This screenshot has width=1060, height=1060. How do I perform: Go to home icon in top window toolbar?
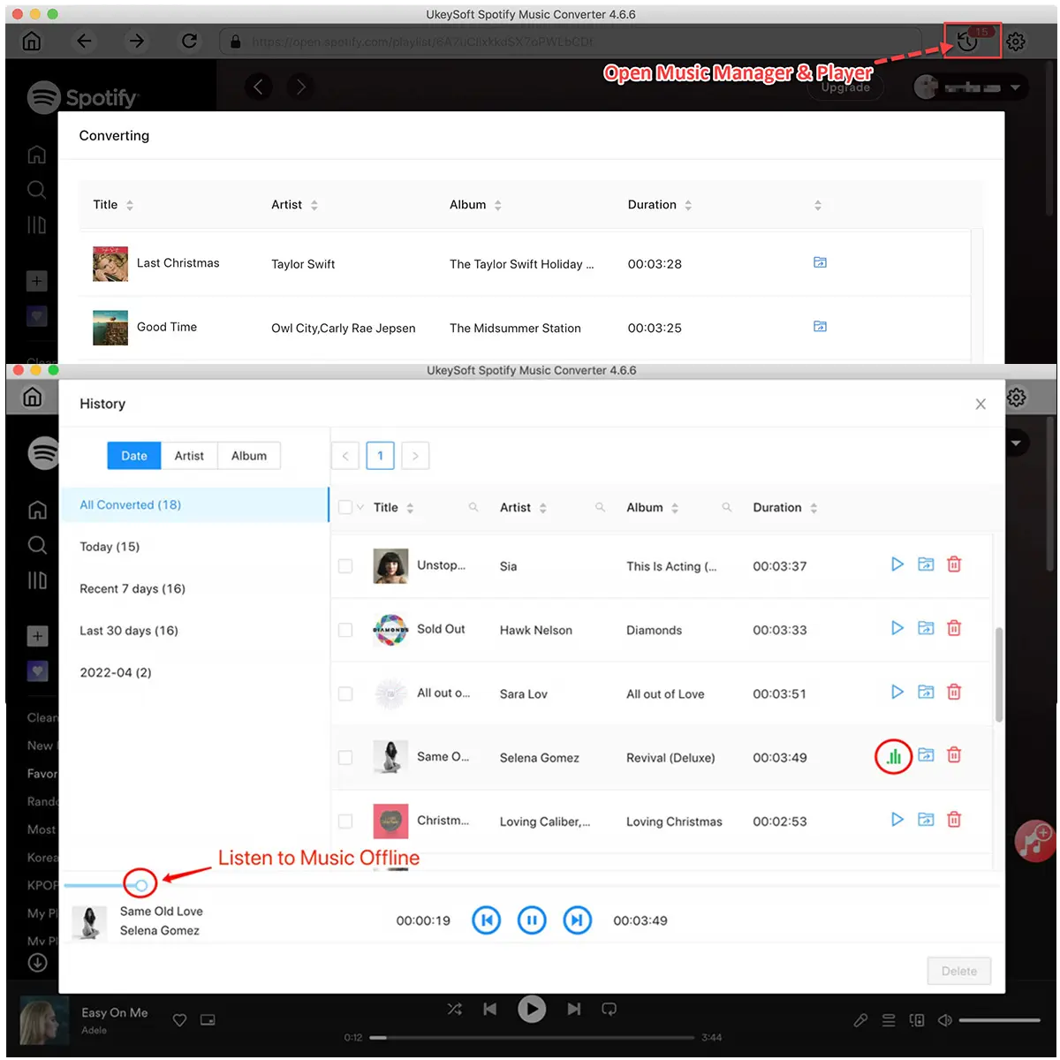tap(32, 42)
